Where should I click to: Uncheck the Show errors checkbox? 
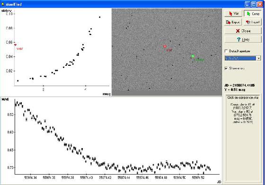click(x=226, y=68)
